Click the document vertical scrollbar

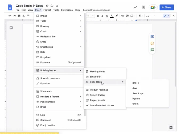click(x=175, y=54)
